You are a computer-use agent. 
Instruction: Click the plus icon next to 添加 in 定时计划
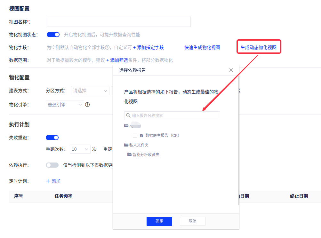pyautogui.click(x=48, y=181)
